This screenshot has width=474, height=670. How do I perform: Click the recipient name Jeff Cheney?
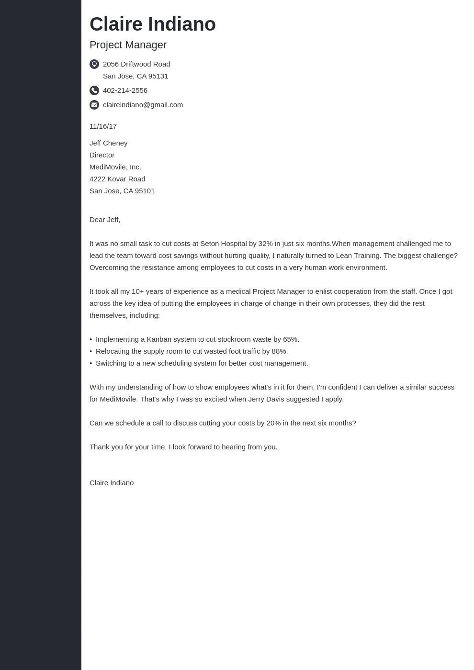click(108, 143)
